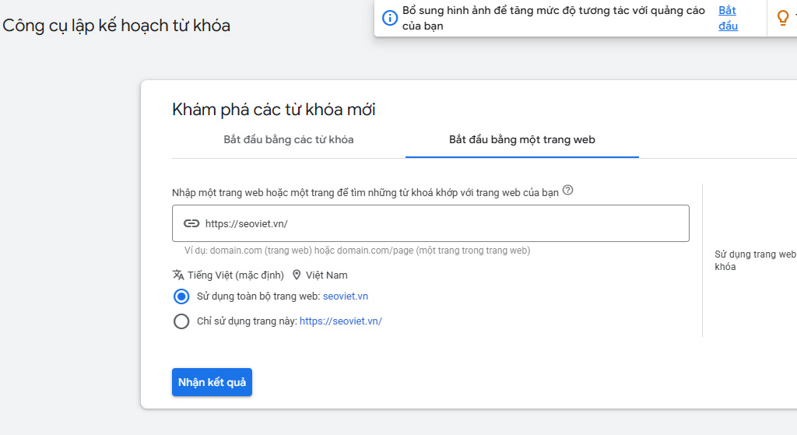Select "Sử dụng toàn bộ trang web" radio button

point(181,296)
